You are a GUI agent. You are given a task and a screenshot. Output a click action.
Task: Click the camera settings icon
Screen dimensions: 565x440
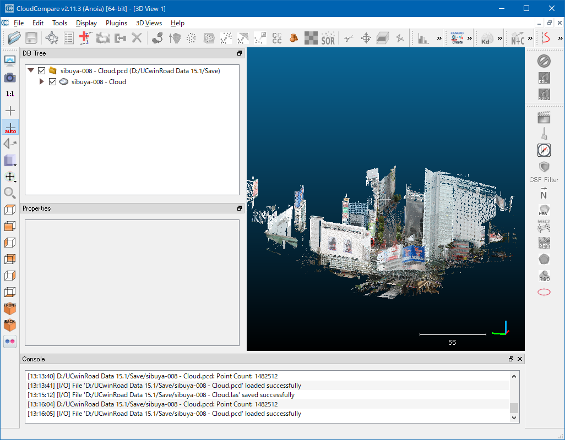[10, 78]
